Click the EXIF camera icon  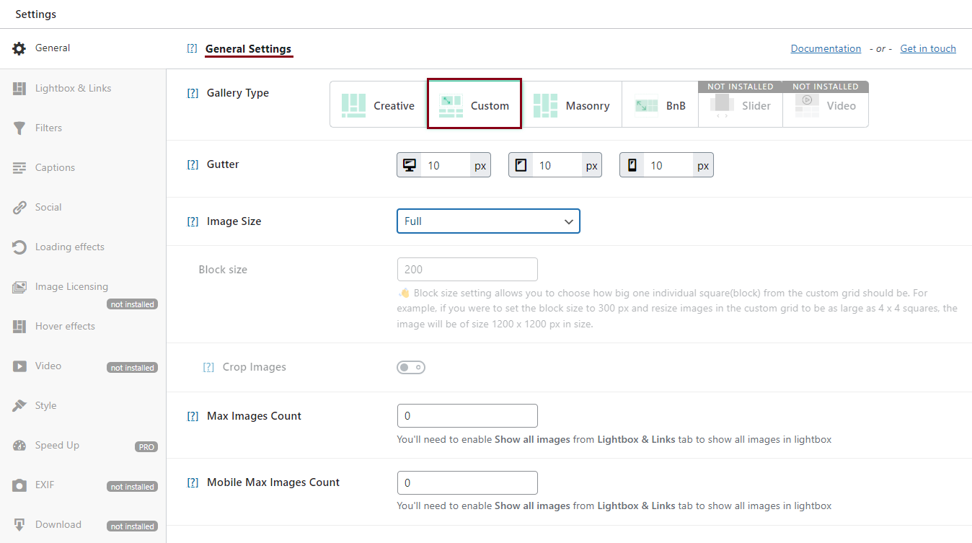[19, 485]
